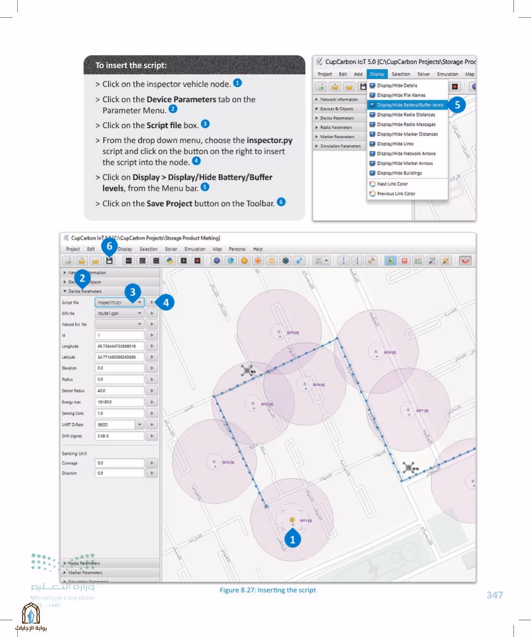The height and width of the screenshot is (637, 531).
Task: Click the gear-shaped orange icon in the toolbar
Action: pyautogui.click(x=272, y=260)
